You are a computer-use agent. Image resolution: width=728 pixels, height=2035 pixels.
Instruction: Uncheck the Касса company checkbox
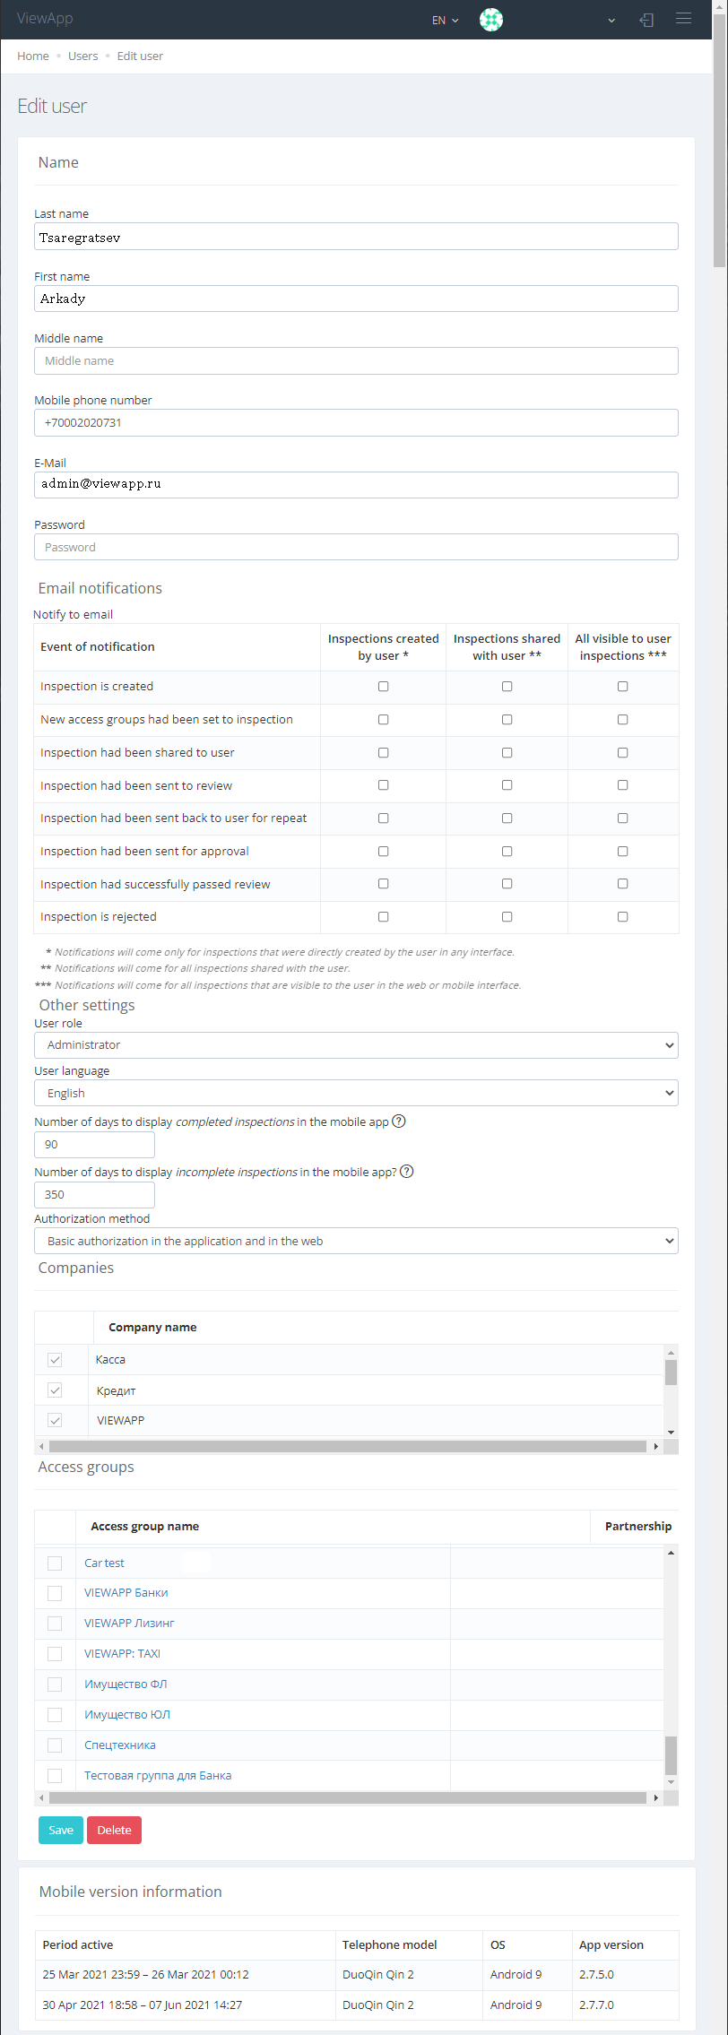55,1360
